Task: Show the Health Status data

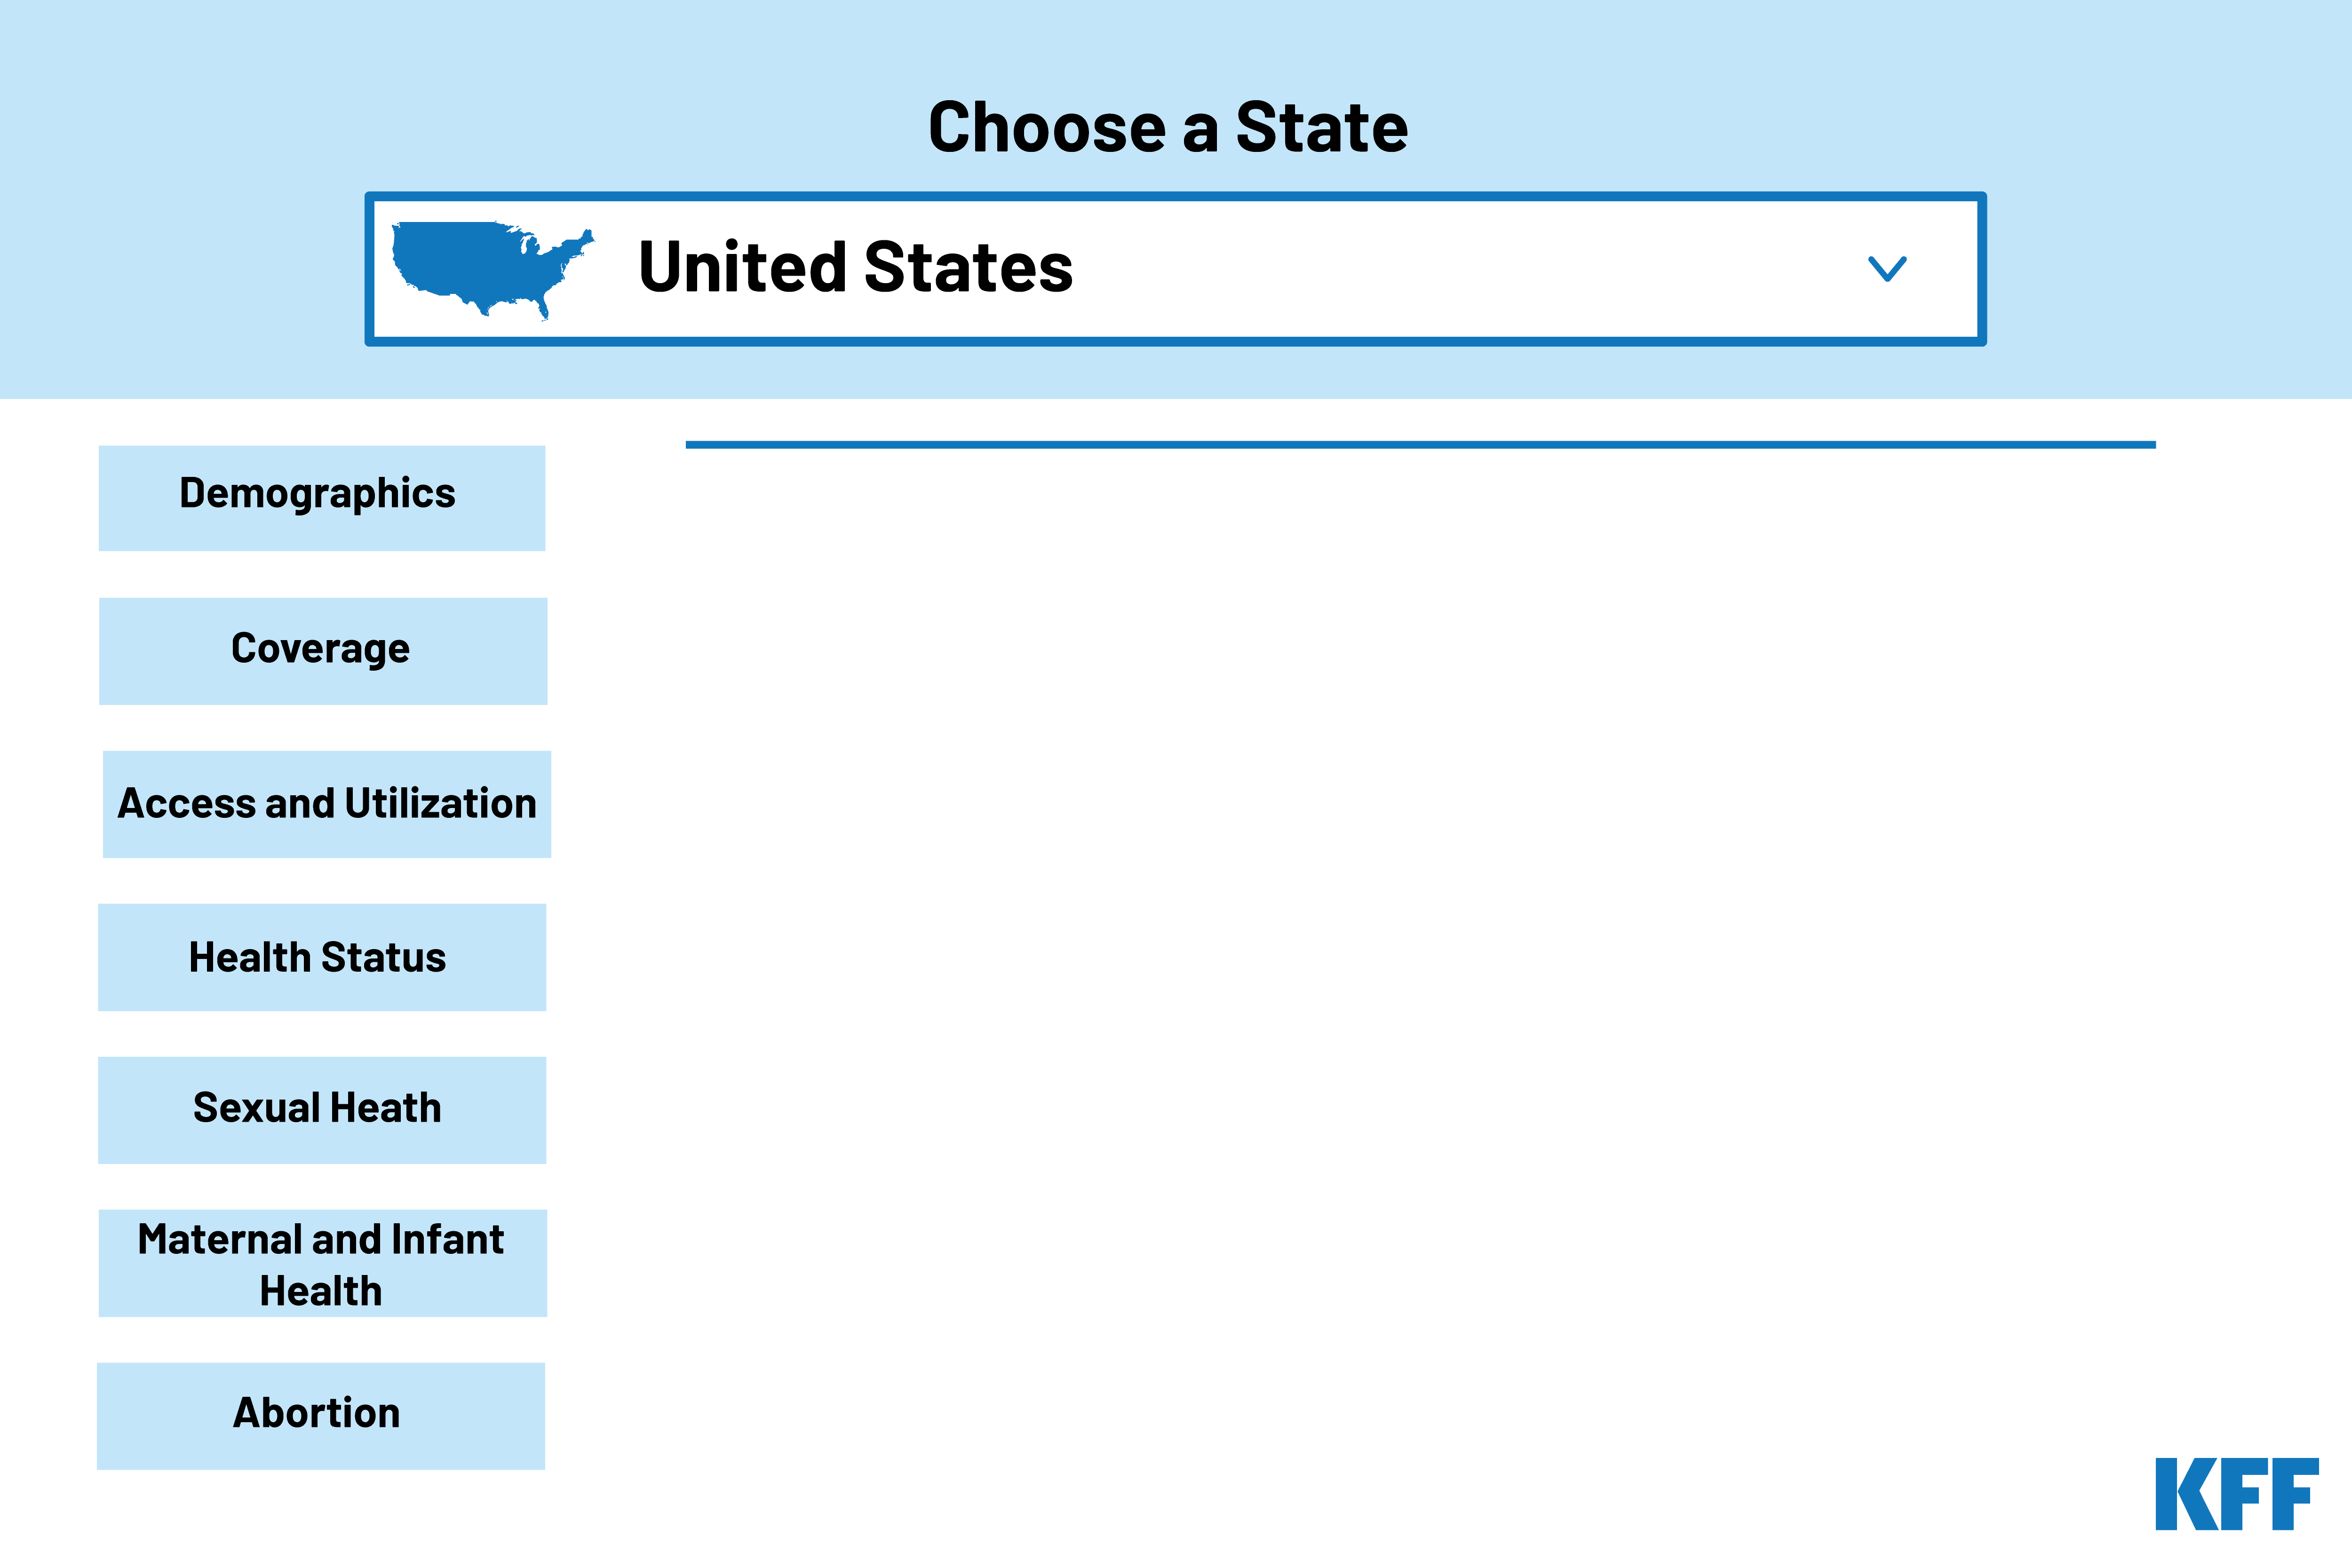Action: 321,957
